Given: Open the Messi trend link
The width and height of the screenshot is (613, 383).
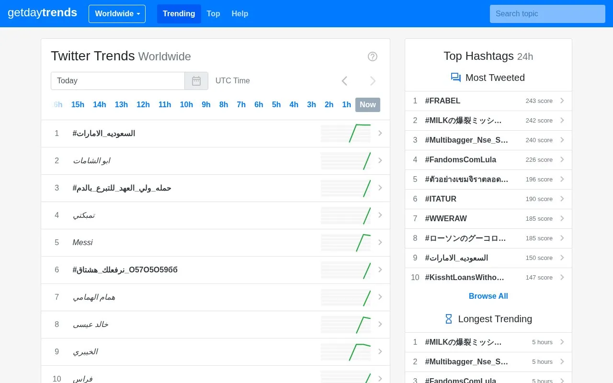Looking at the screenshot, I should (82, 243).
